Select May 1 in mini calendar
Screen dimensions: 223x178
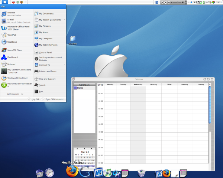point(76,158)
